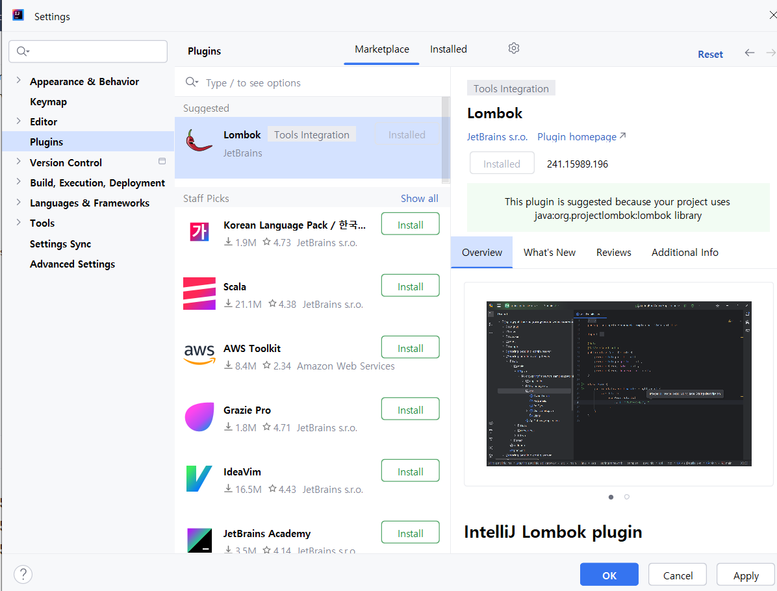Click the AWS Toolkit logo
This screenshot has width=777, height=591.
point(199,355)
